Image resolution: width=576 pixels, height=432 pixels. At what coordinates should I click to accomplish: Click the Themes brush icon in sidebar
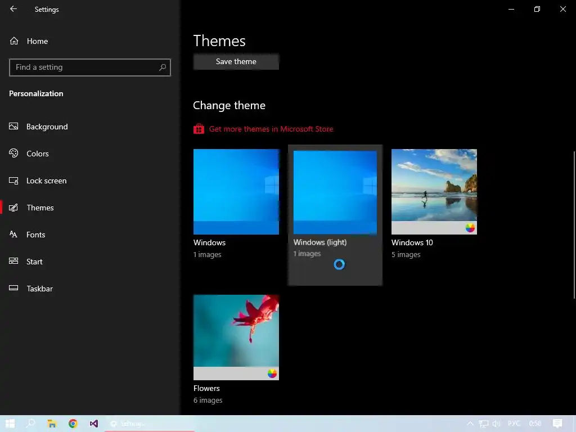click(13, 208)
